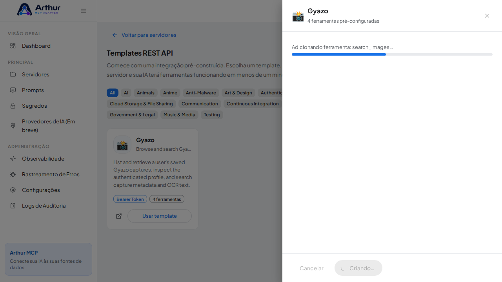Select the AI filter chip

[x=126, y=93]
